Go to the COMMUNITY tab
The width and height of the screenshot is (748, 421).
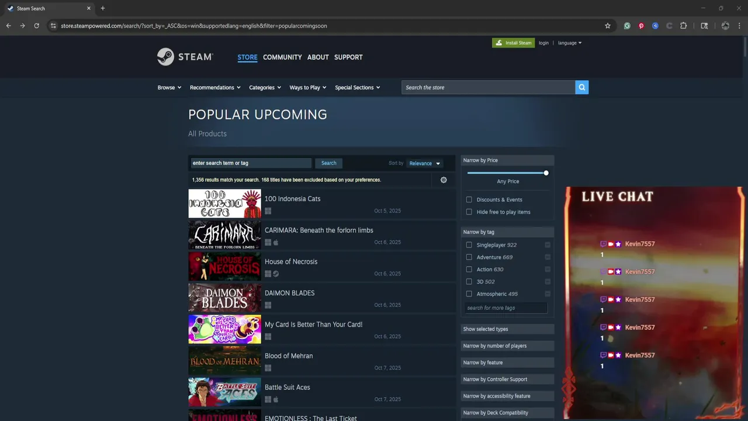point(282,57)
